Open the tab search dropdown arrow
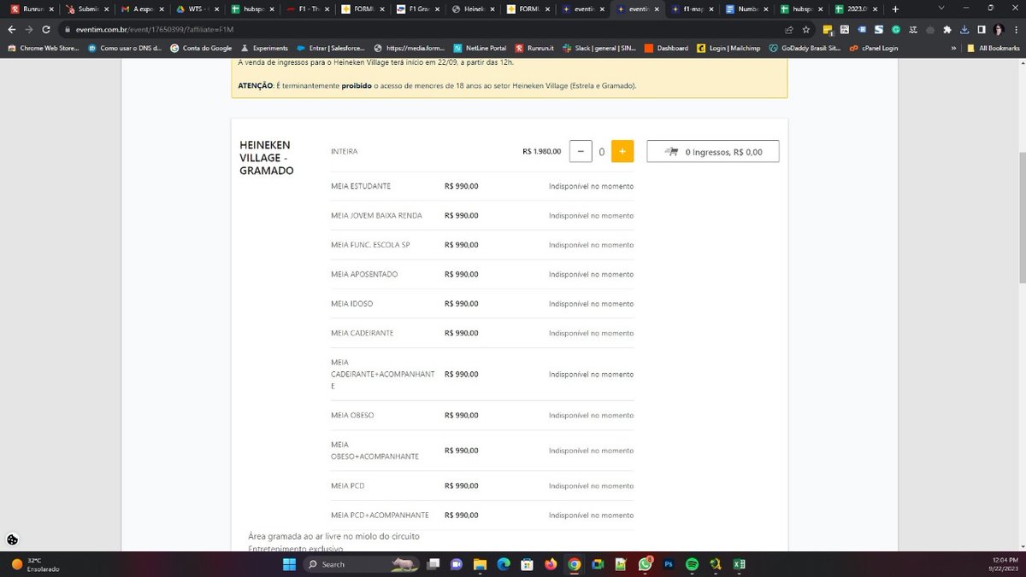Screen dimensions: 1026x577 942,9
